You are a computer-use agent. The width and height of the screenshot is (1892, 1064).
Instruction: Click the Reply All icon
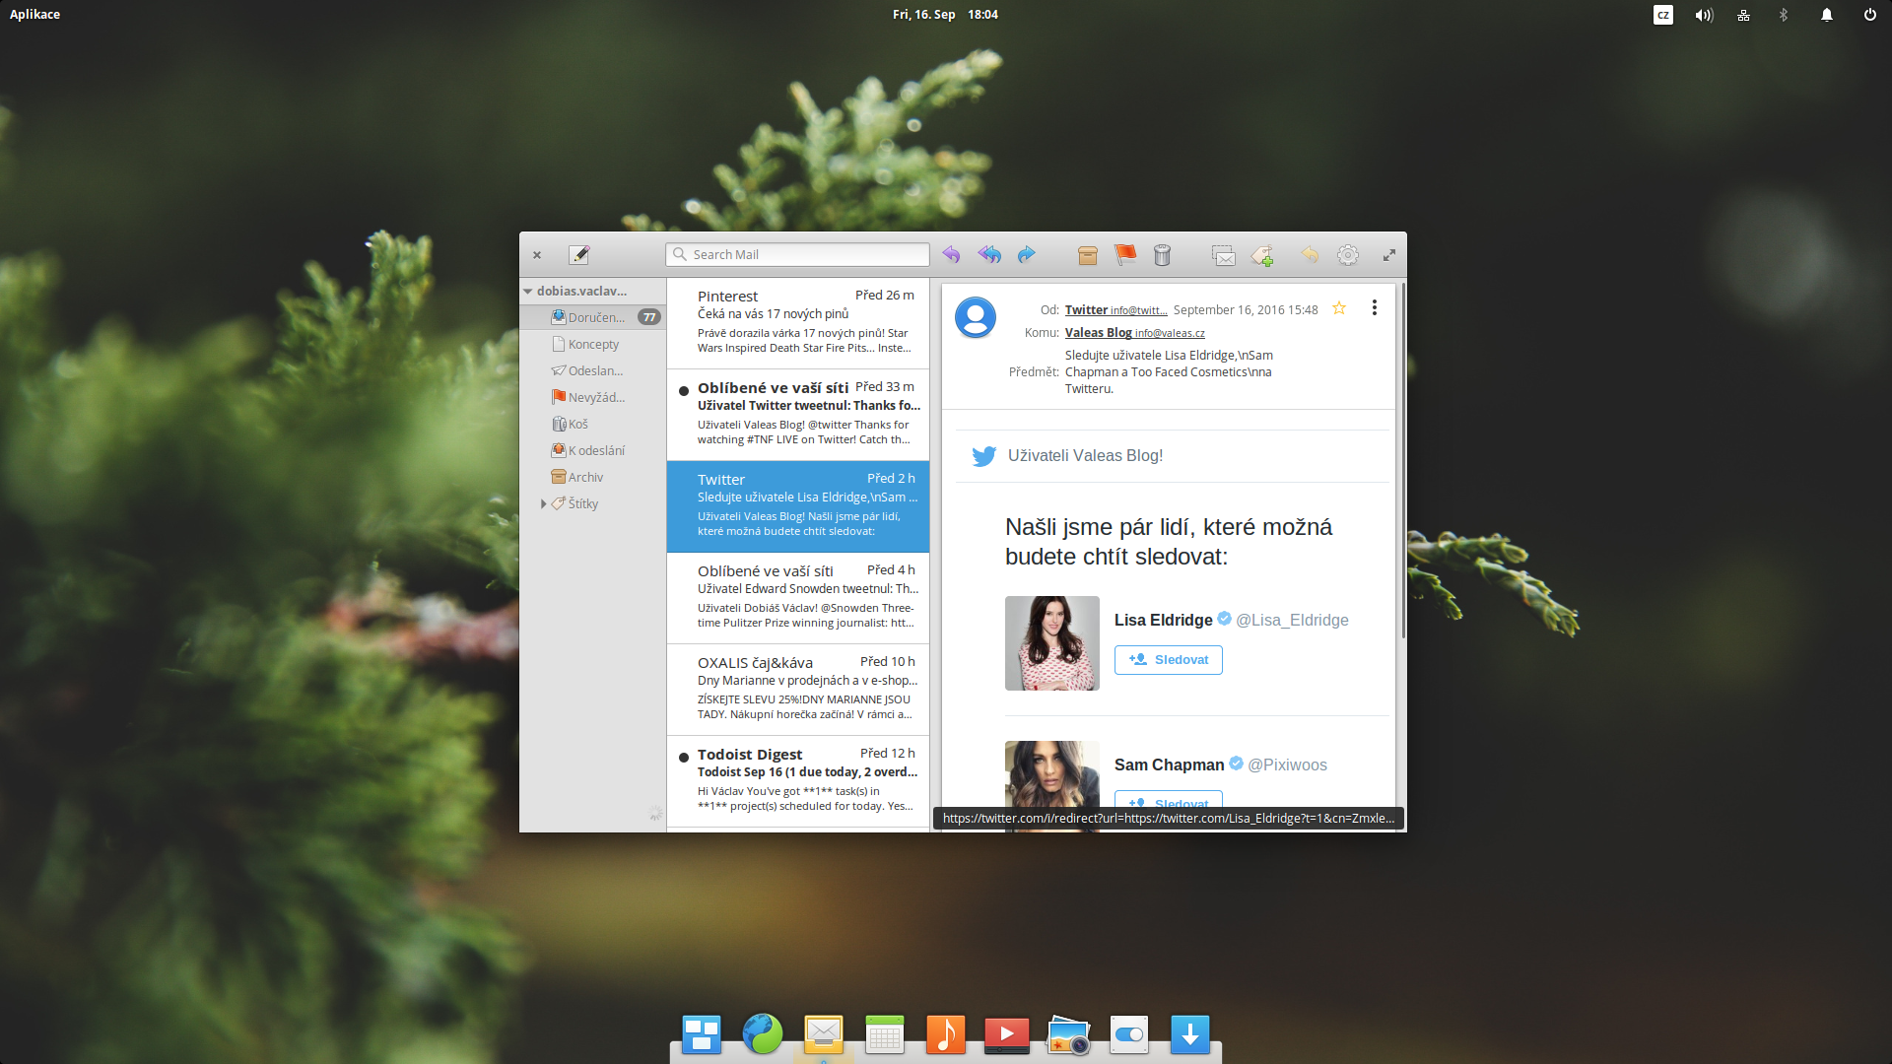[x=989, y=255]
